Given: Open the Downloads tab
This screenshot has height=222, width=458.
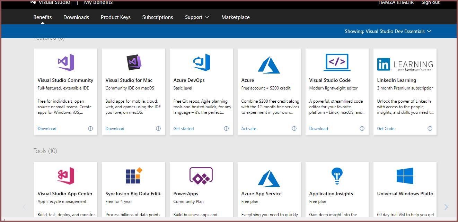Looking at the screenshot, I should click(76, 17).
